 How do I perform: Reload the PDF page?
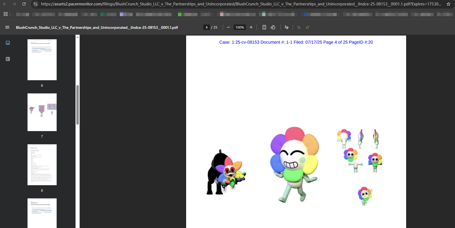coord(24,4)
